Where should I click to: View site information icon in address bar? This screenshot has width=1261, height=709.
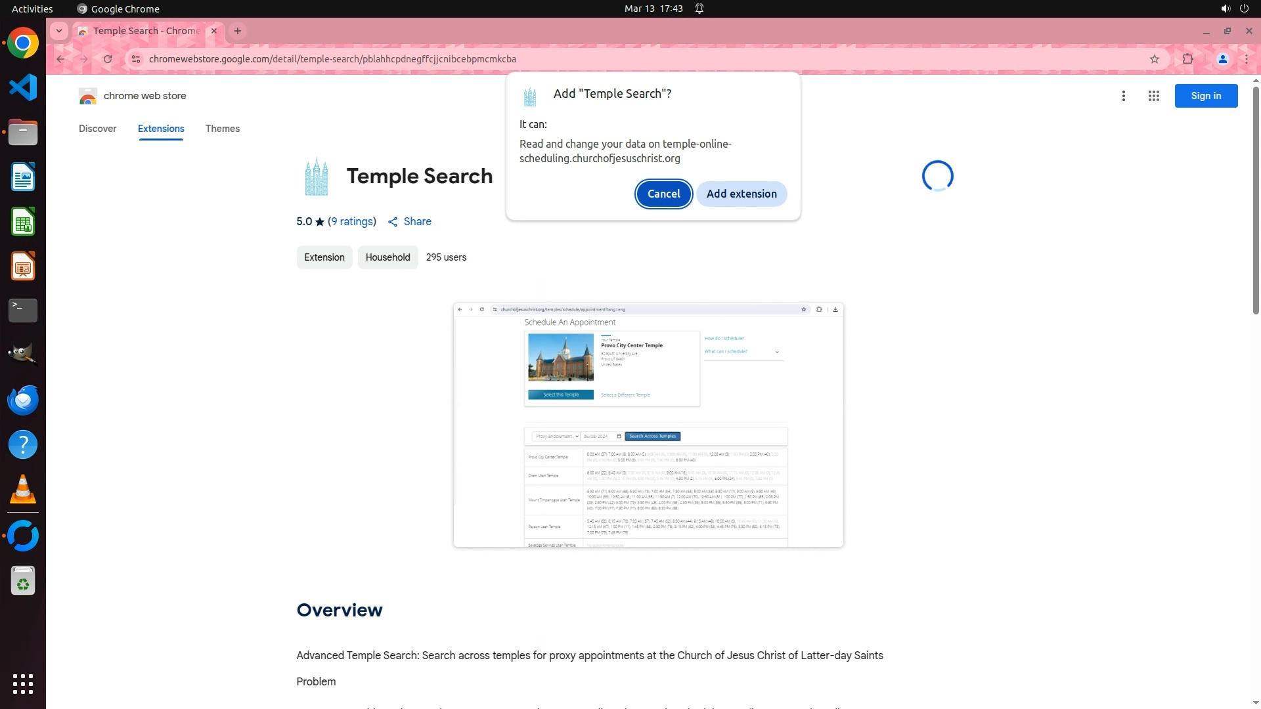click(136, 59)
